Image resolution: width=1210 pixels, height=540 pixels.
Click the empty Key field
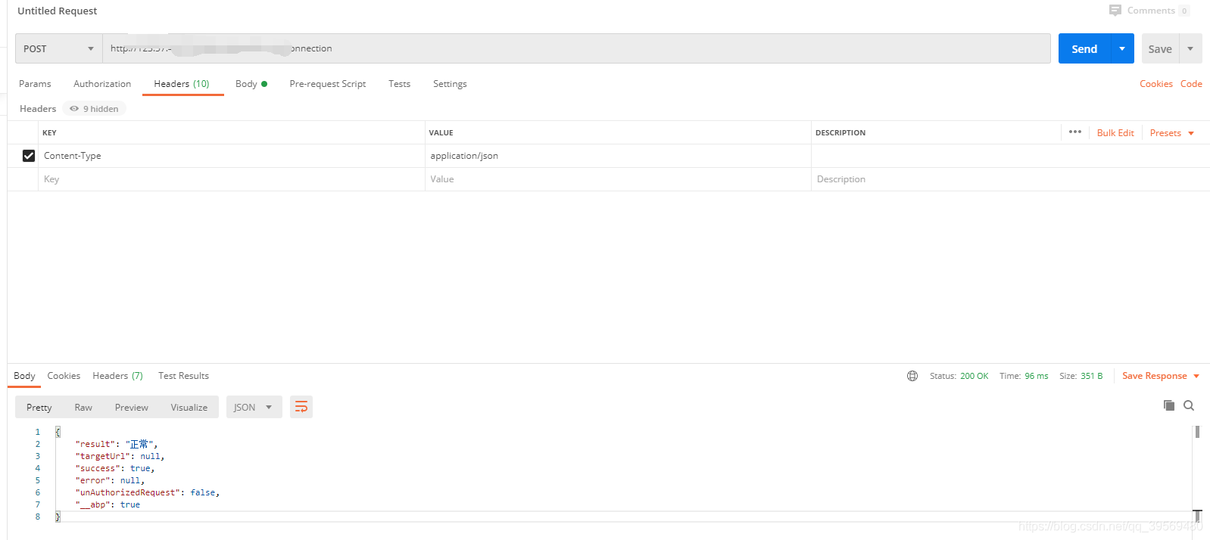point(231,179)
